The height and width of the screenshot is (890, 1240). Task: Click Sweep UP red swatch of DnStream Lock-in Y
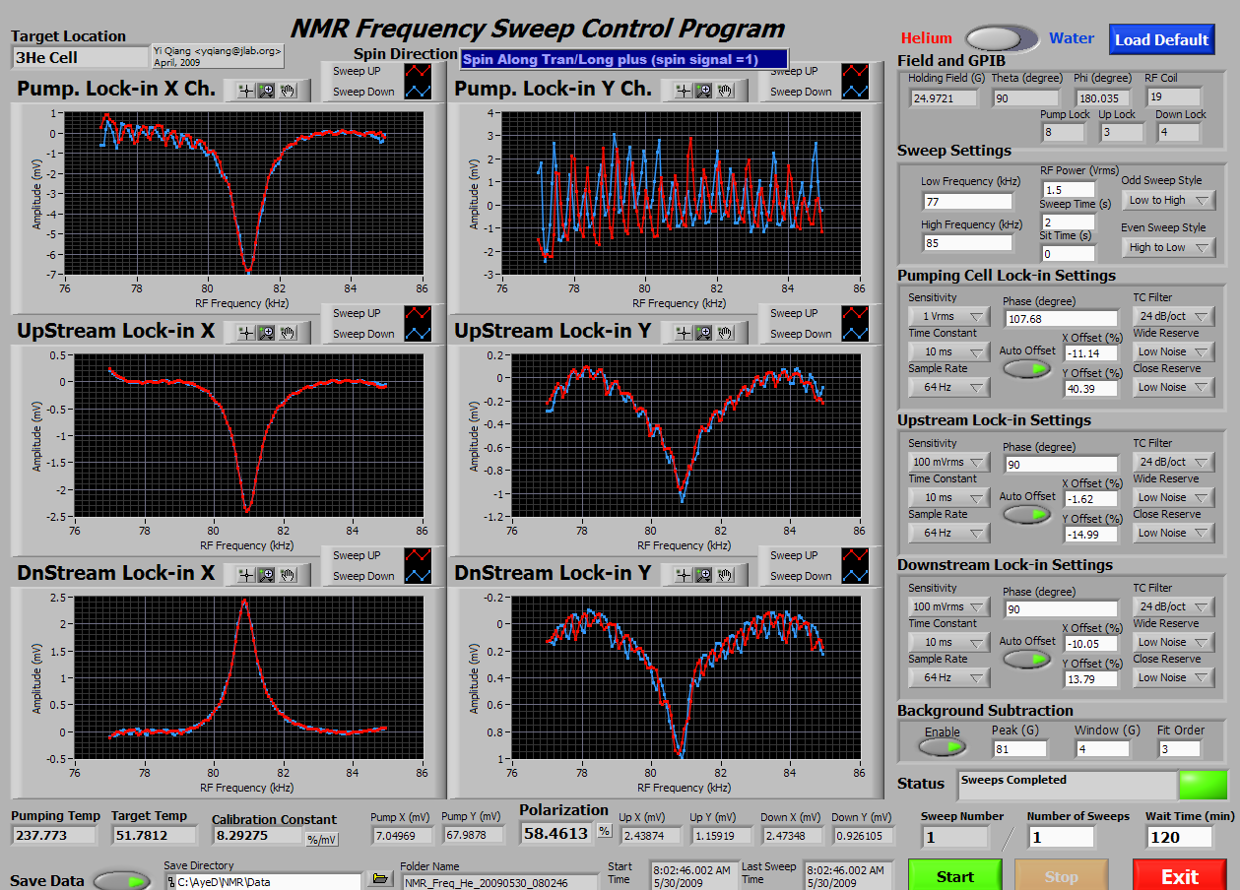click(x=855, y=555)
